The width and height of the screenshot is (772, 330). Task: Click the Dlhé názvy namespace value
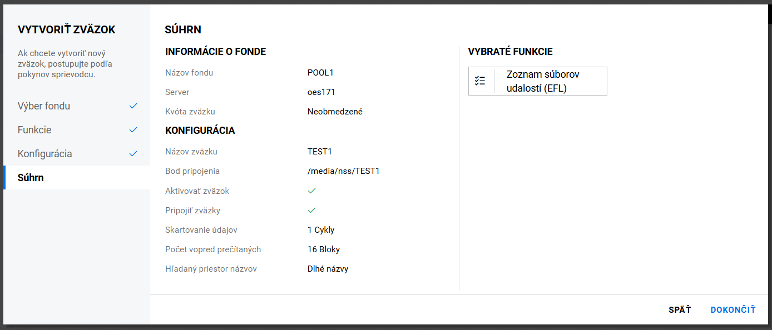(x=328, y=269)
